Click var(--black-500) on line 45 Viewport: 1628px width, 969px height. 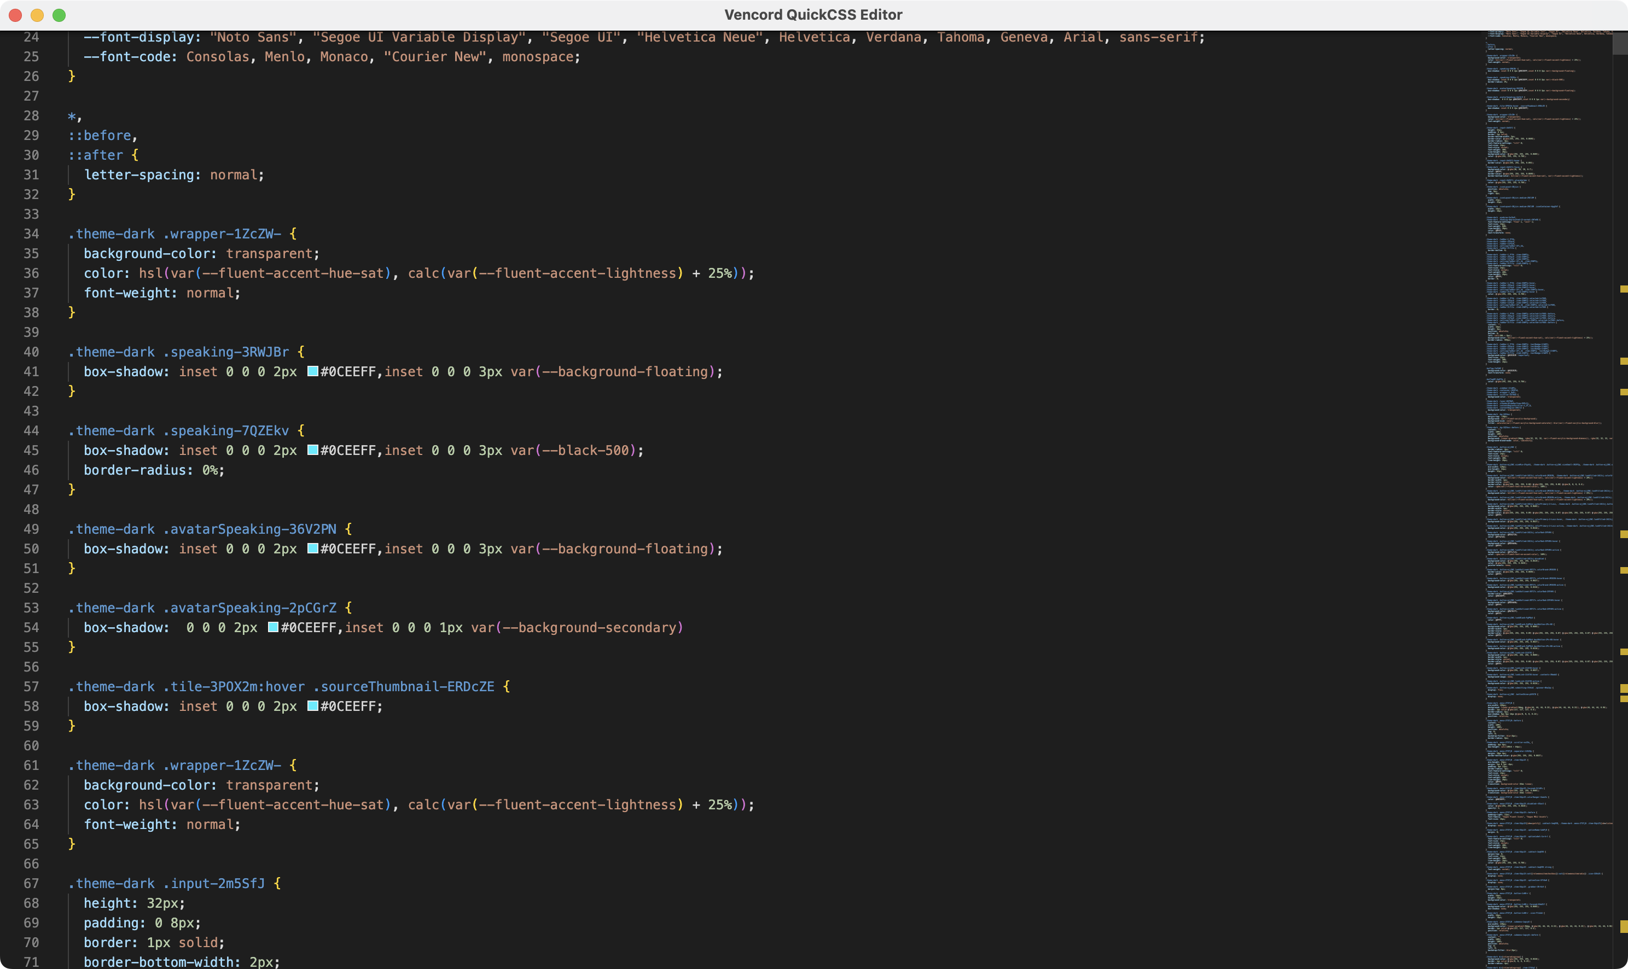574,450
